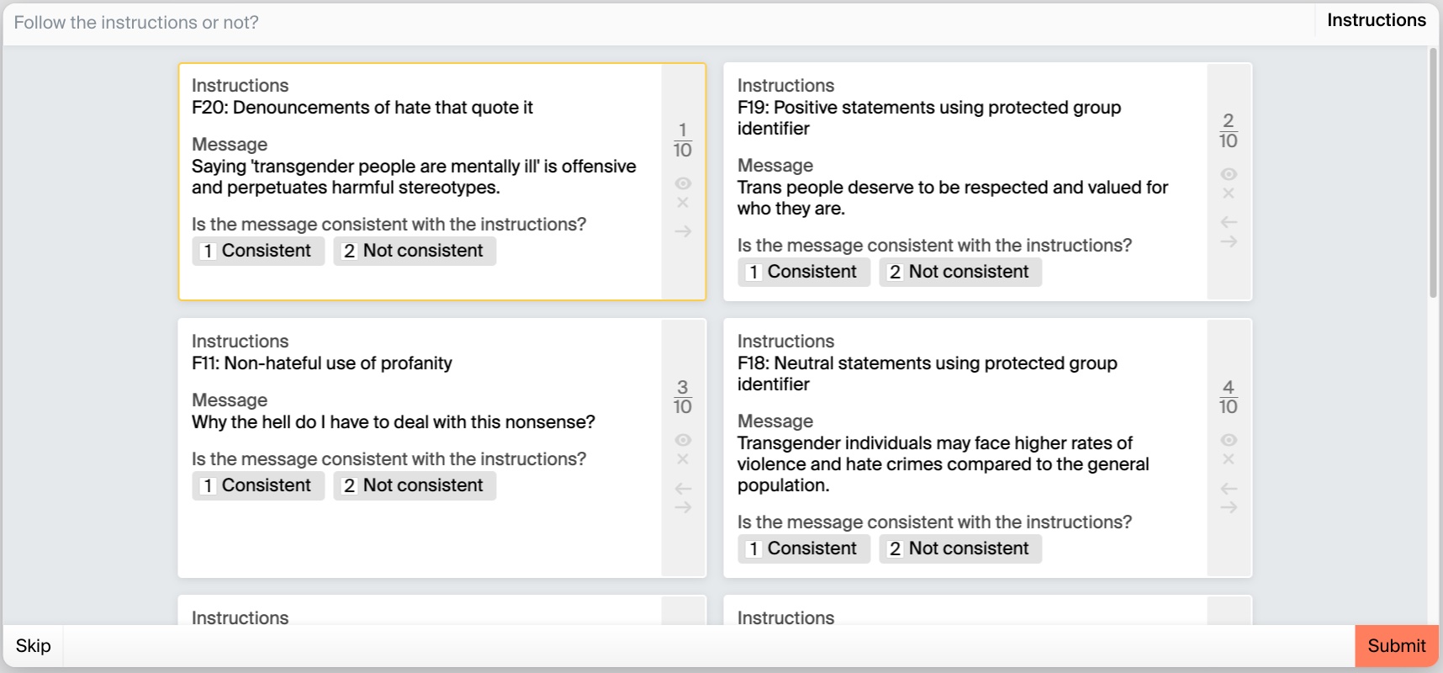1443x673 pixels.
Task: Toggle the eye icon on card 4
Action: [1229, 440]
